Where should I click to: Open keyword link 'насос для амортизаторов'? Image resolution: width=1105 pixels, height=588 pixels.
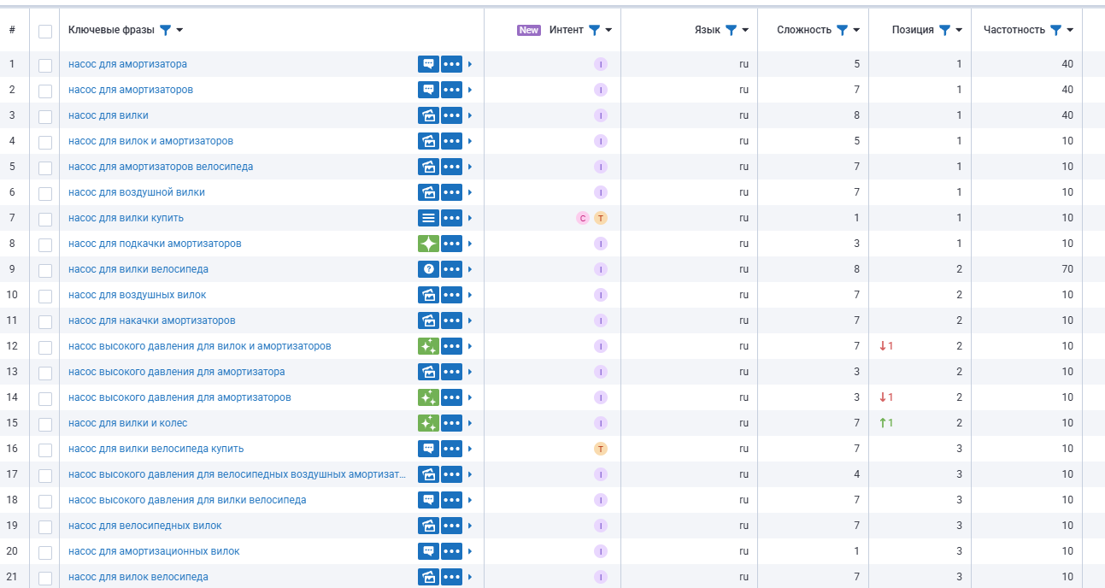(131, 90)
